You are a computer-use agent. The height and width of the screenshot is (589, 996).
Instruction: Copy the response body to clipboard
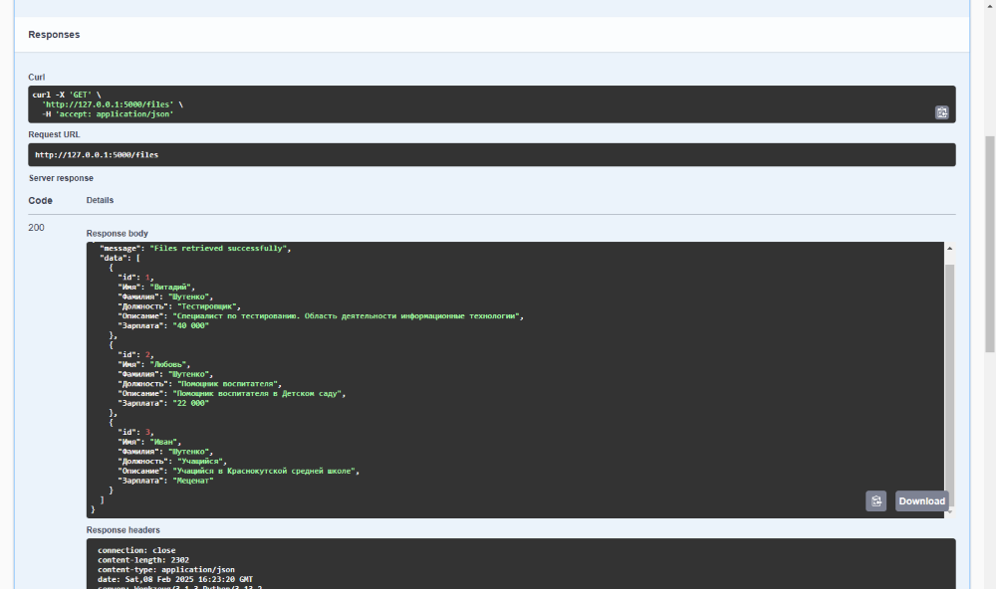point(875,501)
